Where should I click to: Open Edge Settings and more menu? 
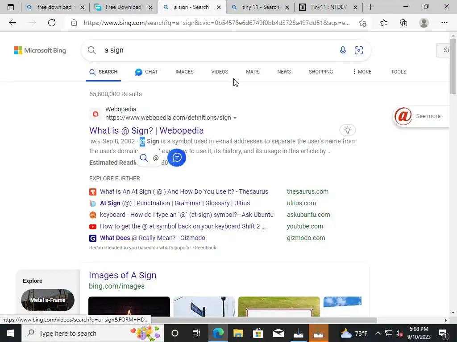[x=444, y=23]
